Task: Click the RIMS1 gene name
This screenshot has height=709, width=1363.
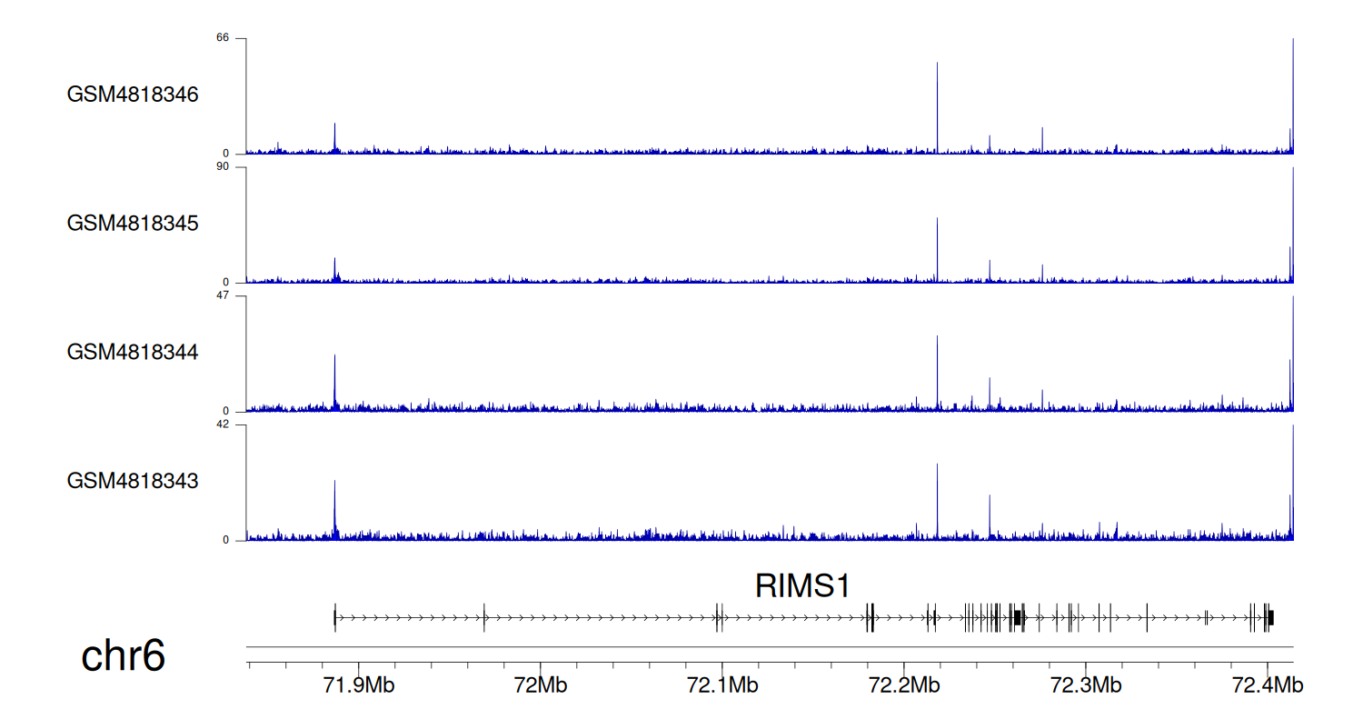Action: (802, 586)
